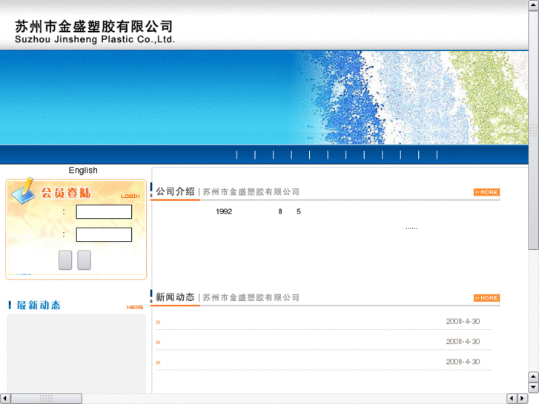
Task: Click arrow icon of third news item
Action: 158,362
